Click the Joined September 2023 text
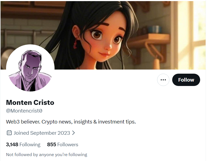Image resolution: width=207 pixels, height=161 pixels. coord(42,133)
